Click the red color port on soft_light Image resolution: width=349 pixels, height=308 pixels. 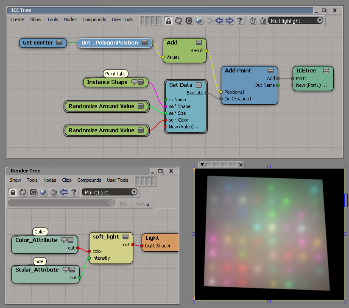pyautogui.click(x=89, y=251)
